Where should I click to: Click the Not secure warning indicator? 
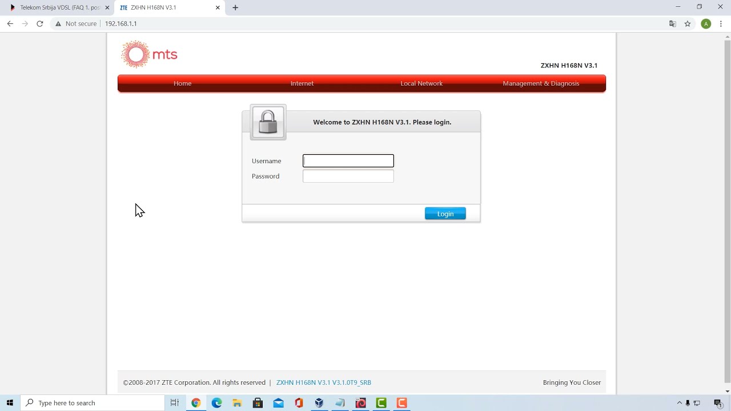click(x=76, y=24)
